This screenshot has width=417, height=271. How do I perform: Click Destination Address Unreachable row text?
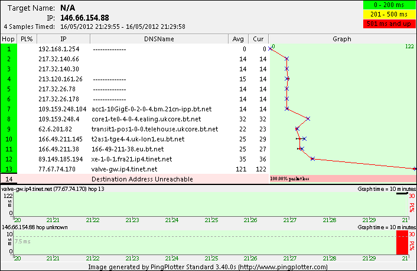coord(142,179)
